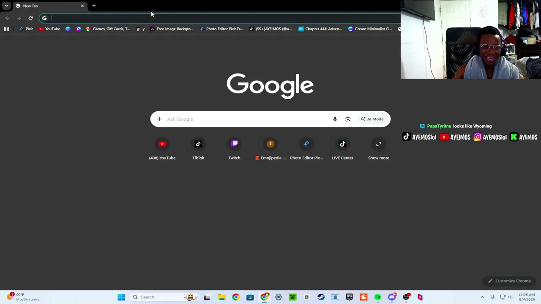Start a voice search with the microphone
Image resolution: width=541 pixels, height=304 pixels.
point(335,119)
